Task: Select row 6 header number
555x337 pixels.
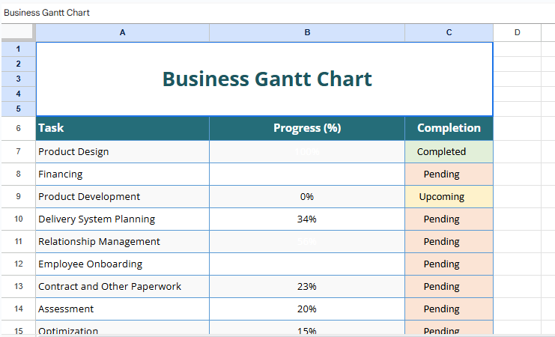Action: [x=18, y=128]
